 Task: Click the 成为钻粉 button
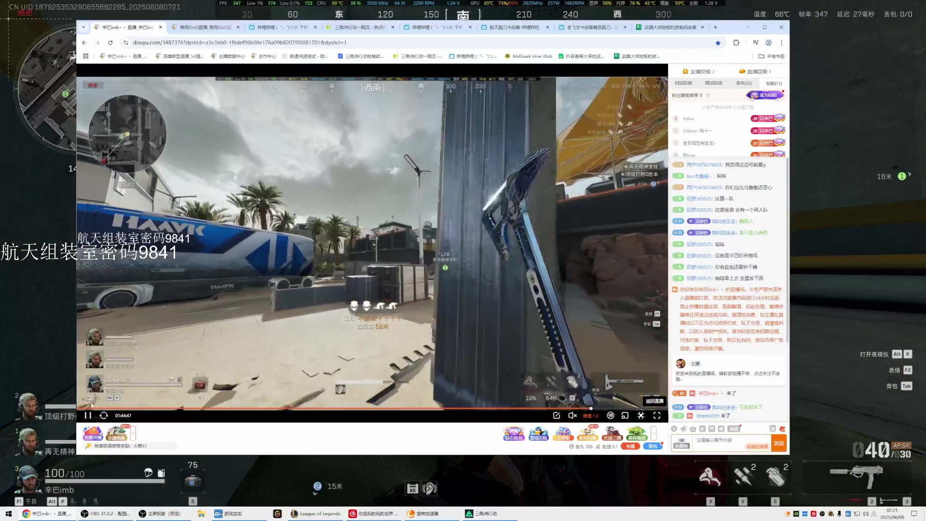pos(765,95)
